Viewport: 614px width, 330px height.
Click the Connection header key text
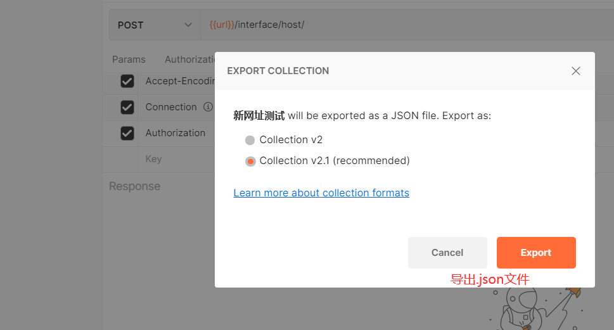(x=171, y=107)
